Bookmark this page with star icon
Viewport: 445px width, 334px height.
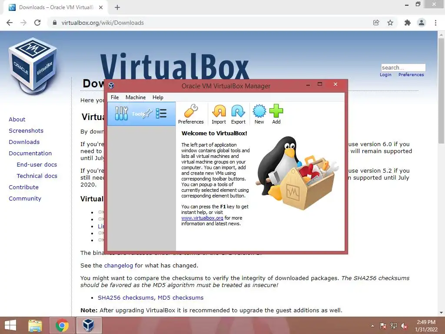click(390, 23)
